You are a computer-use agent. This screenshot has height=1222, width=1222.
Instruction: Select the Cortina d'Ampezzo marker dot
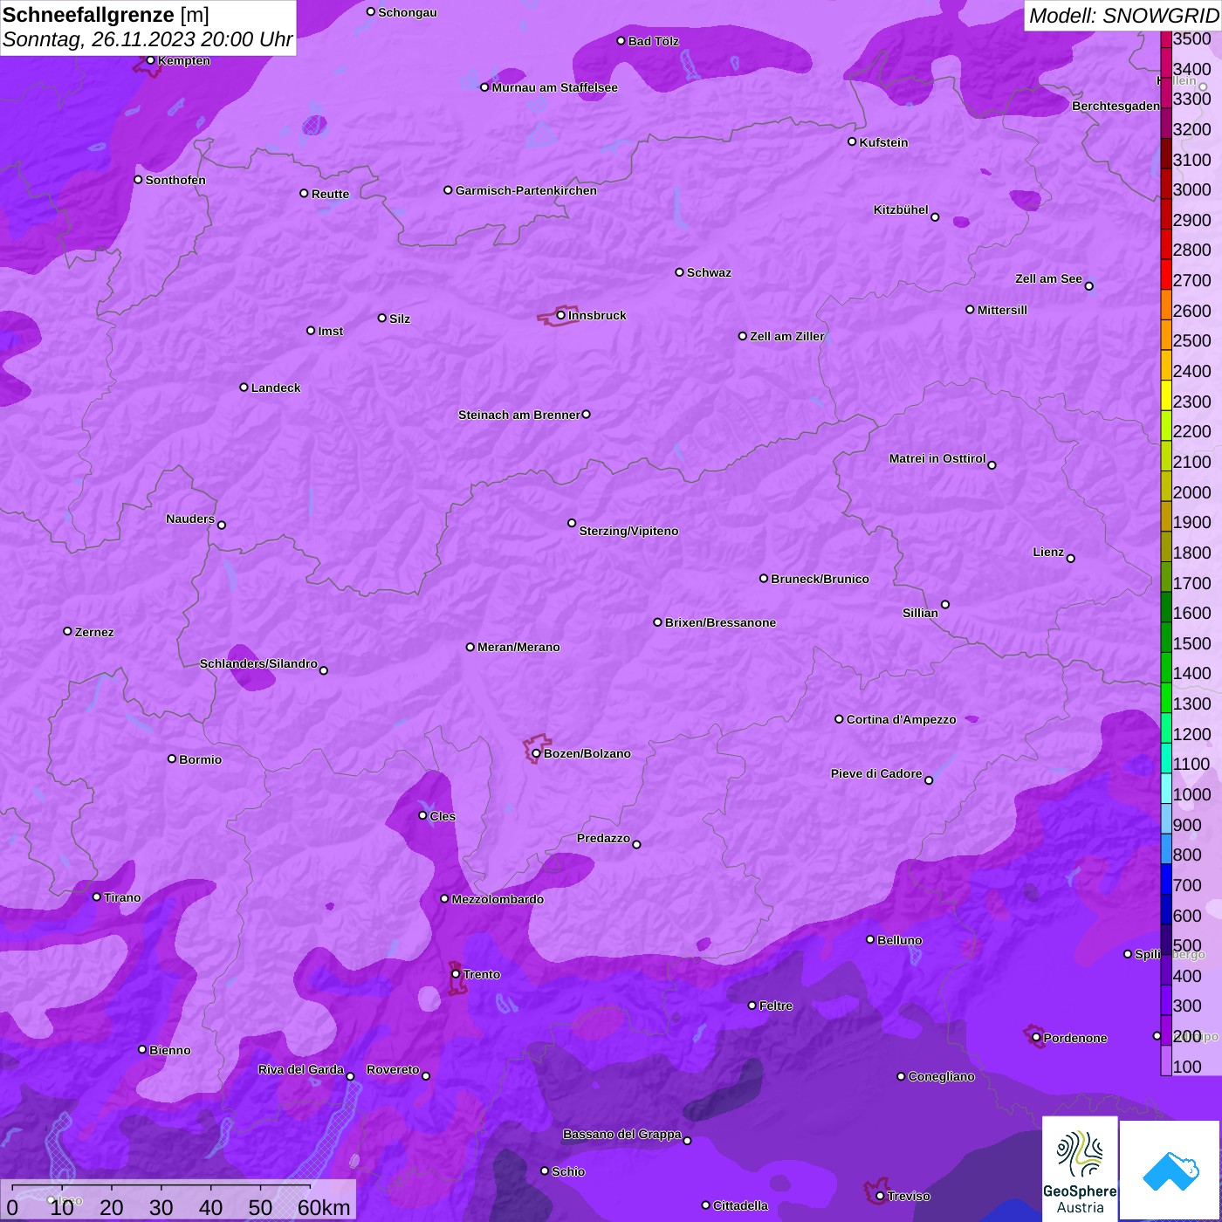[x=840, y=719]
